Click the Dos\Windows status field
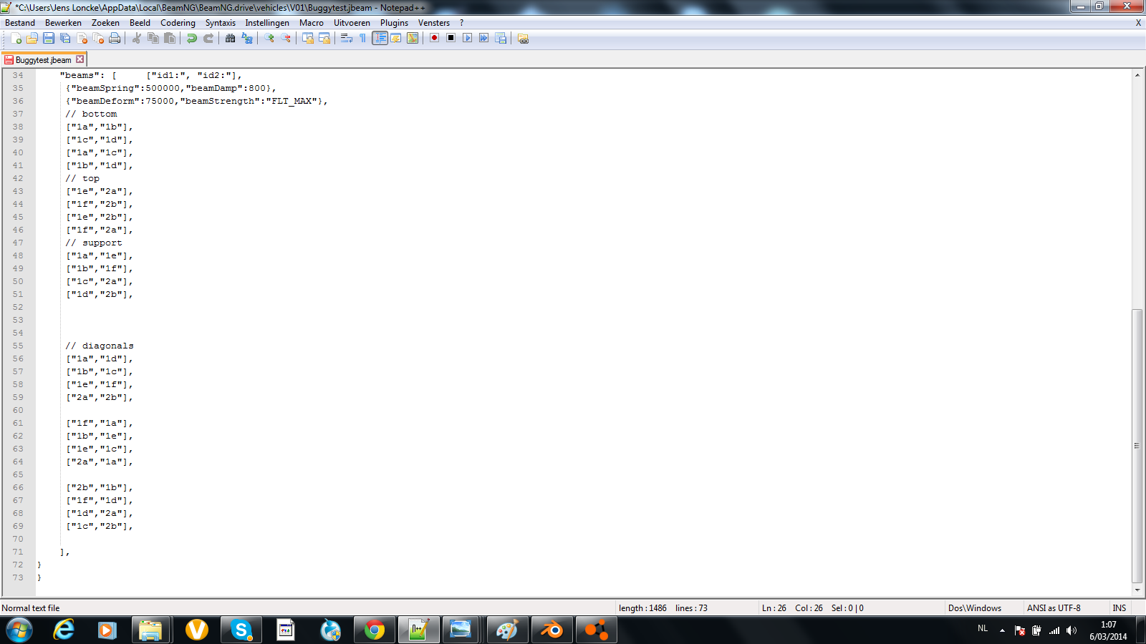This screenshot has height=644, width=1146. click(975, 608)
